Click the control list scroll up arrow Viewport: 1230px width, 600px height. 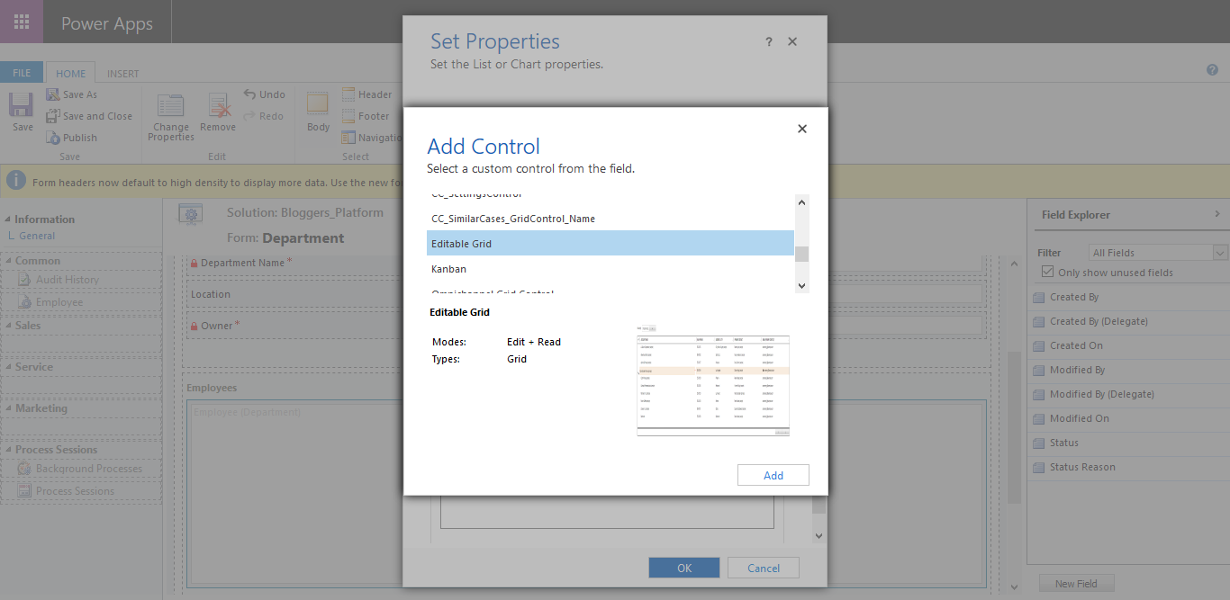(x=802, y=202)
